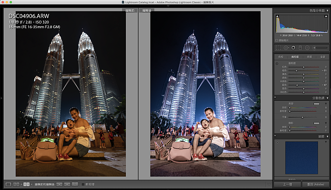The height and width of the screenshot is (190, 331).
Task: Toggle the split toning panel on/off switch
Action: [x=275, y=98]
